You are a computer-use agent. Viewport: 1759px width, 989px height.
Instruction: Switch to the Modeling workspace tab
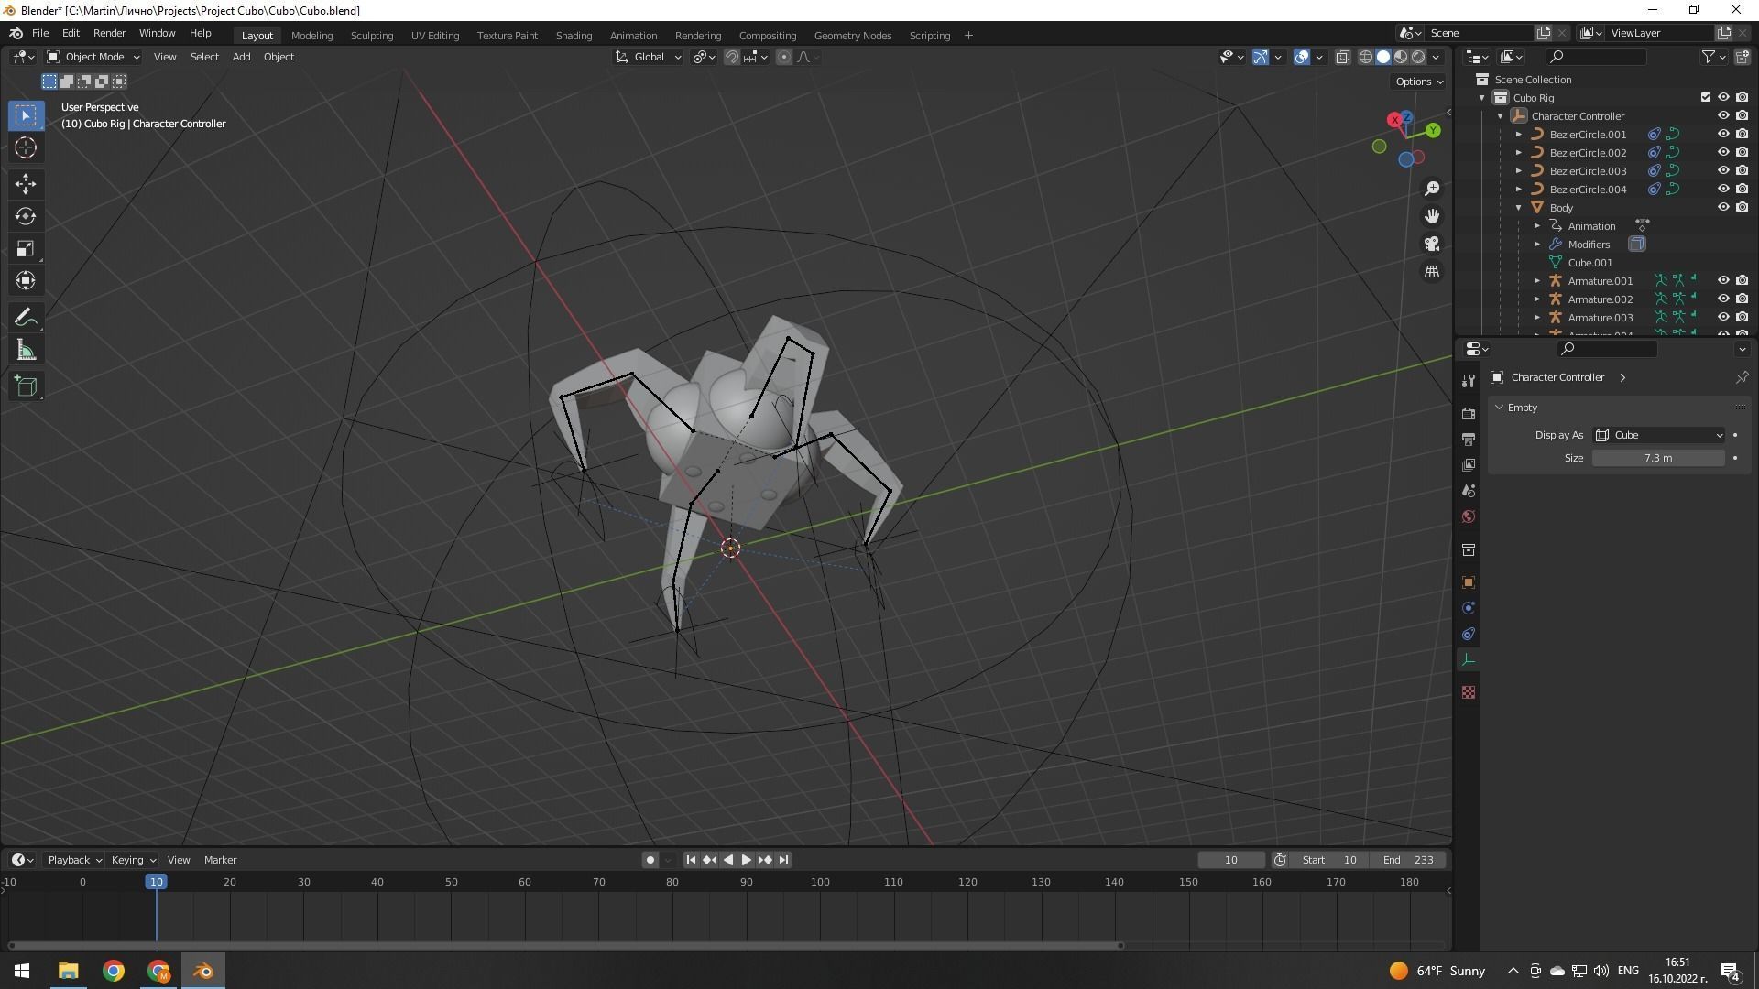point(311,36)
